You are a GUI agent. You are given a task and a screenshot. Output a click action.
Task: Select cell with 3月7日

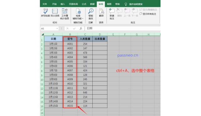[x=53, y=70]
